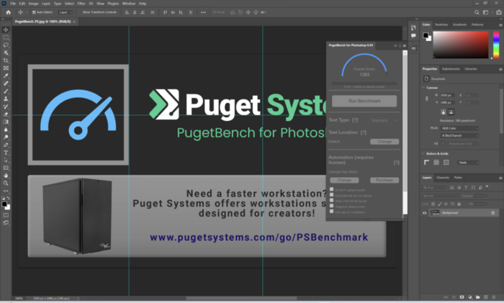Collapse the Rulers & Grids section
504x303 pixels.
[423, 153]
